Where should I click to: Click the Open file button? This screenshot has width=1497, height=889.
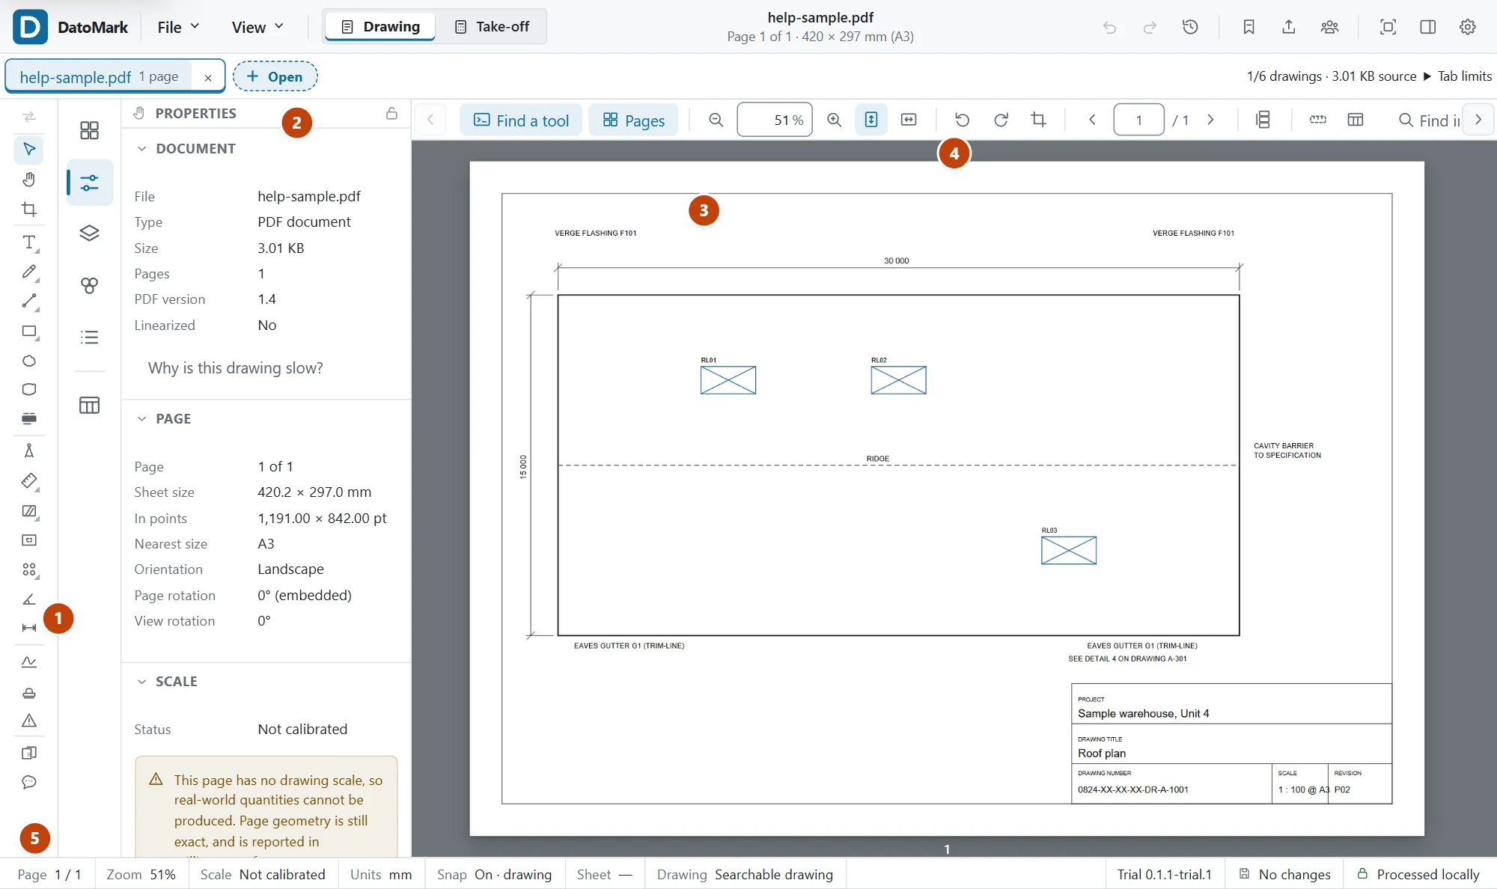[x=275, y=76]
